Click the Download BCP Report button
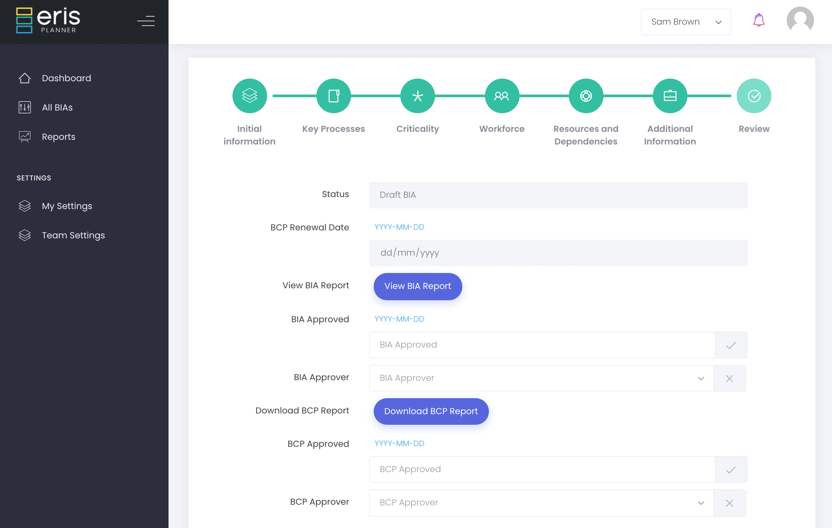The image size is (832, 528). coord(431,411)
